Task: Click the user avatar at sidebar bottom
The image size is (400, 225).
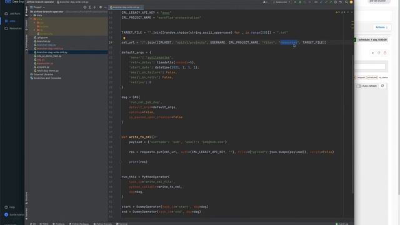Action: (6, 214)
